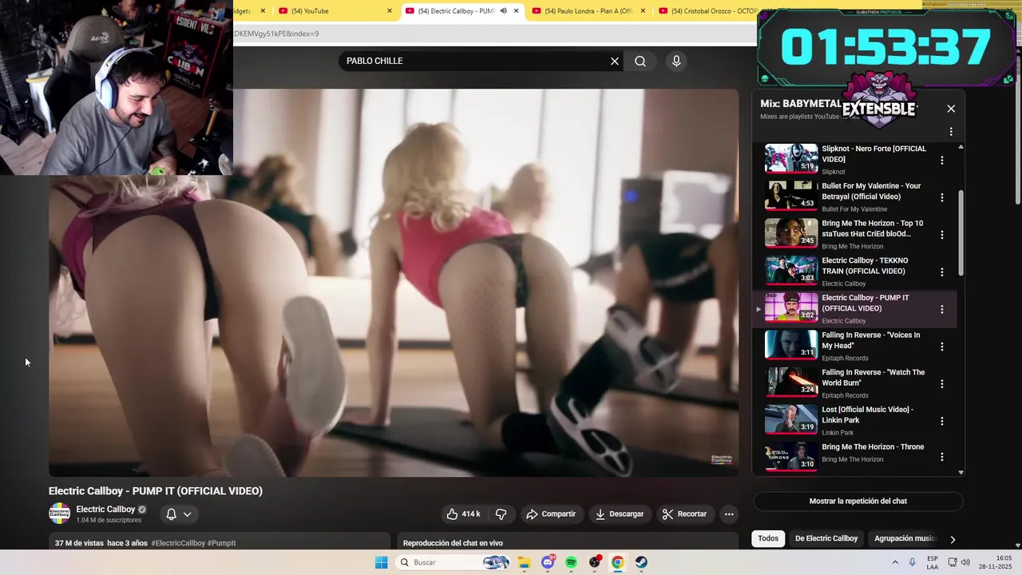The width and height of the screenshot is (1022, 575).
Task: Open options for Lost Linkin Park entry
Action: (x=942, y=421)
